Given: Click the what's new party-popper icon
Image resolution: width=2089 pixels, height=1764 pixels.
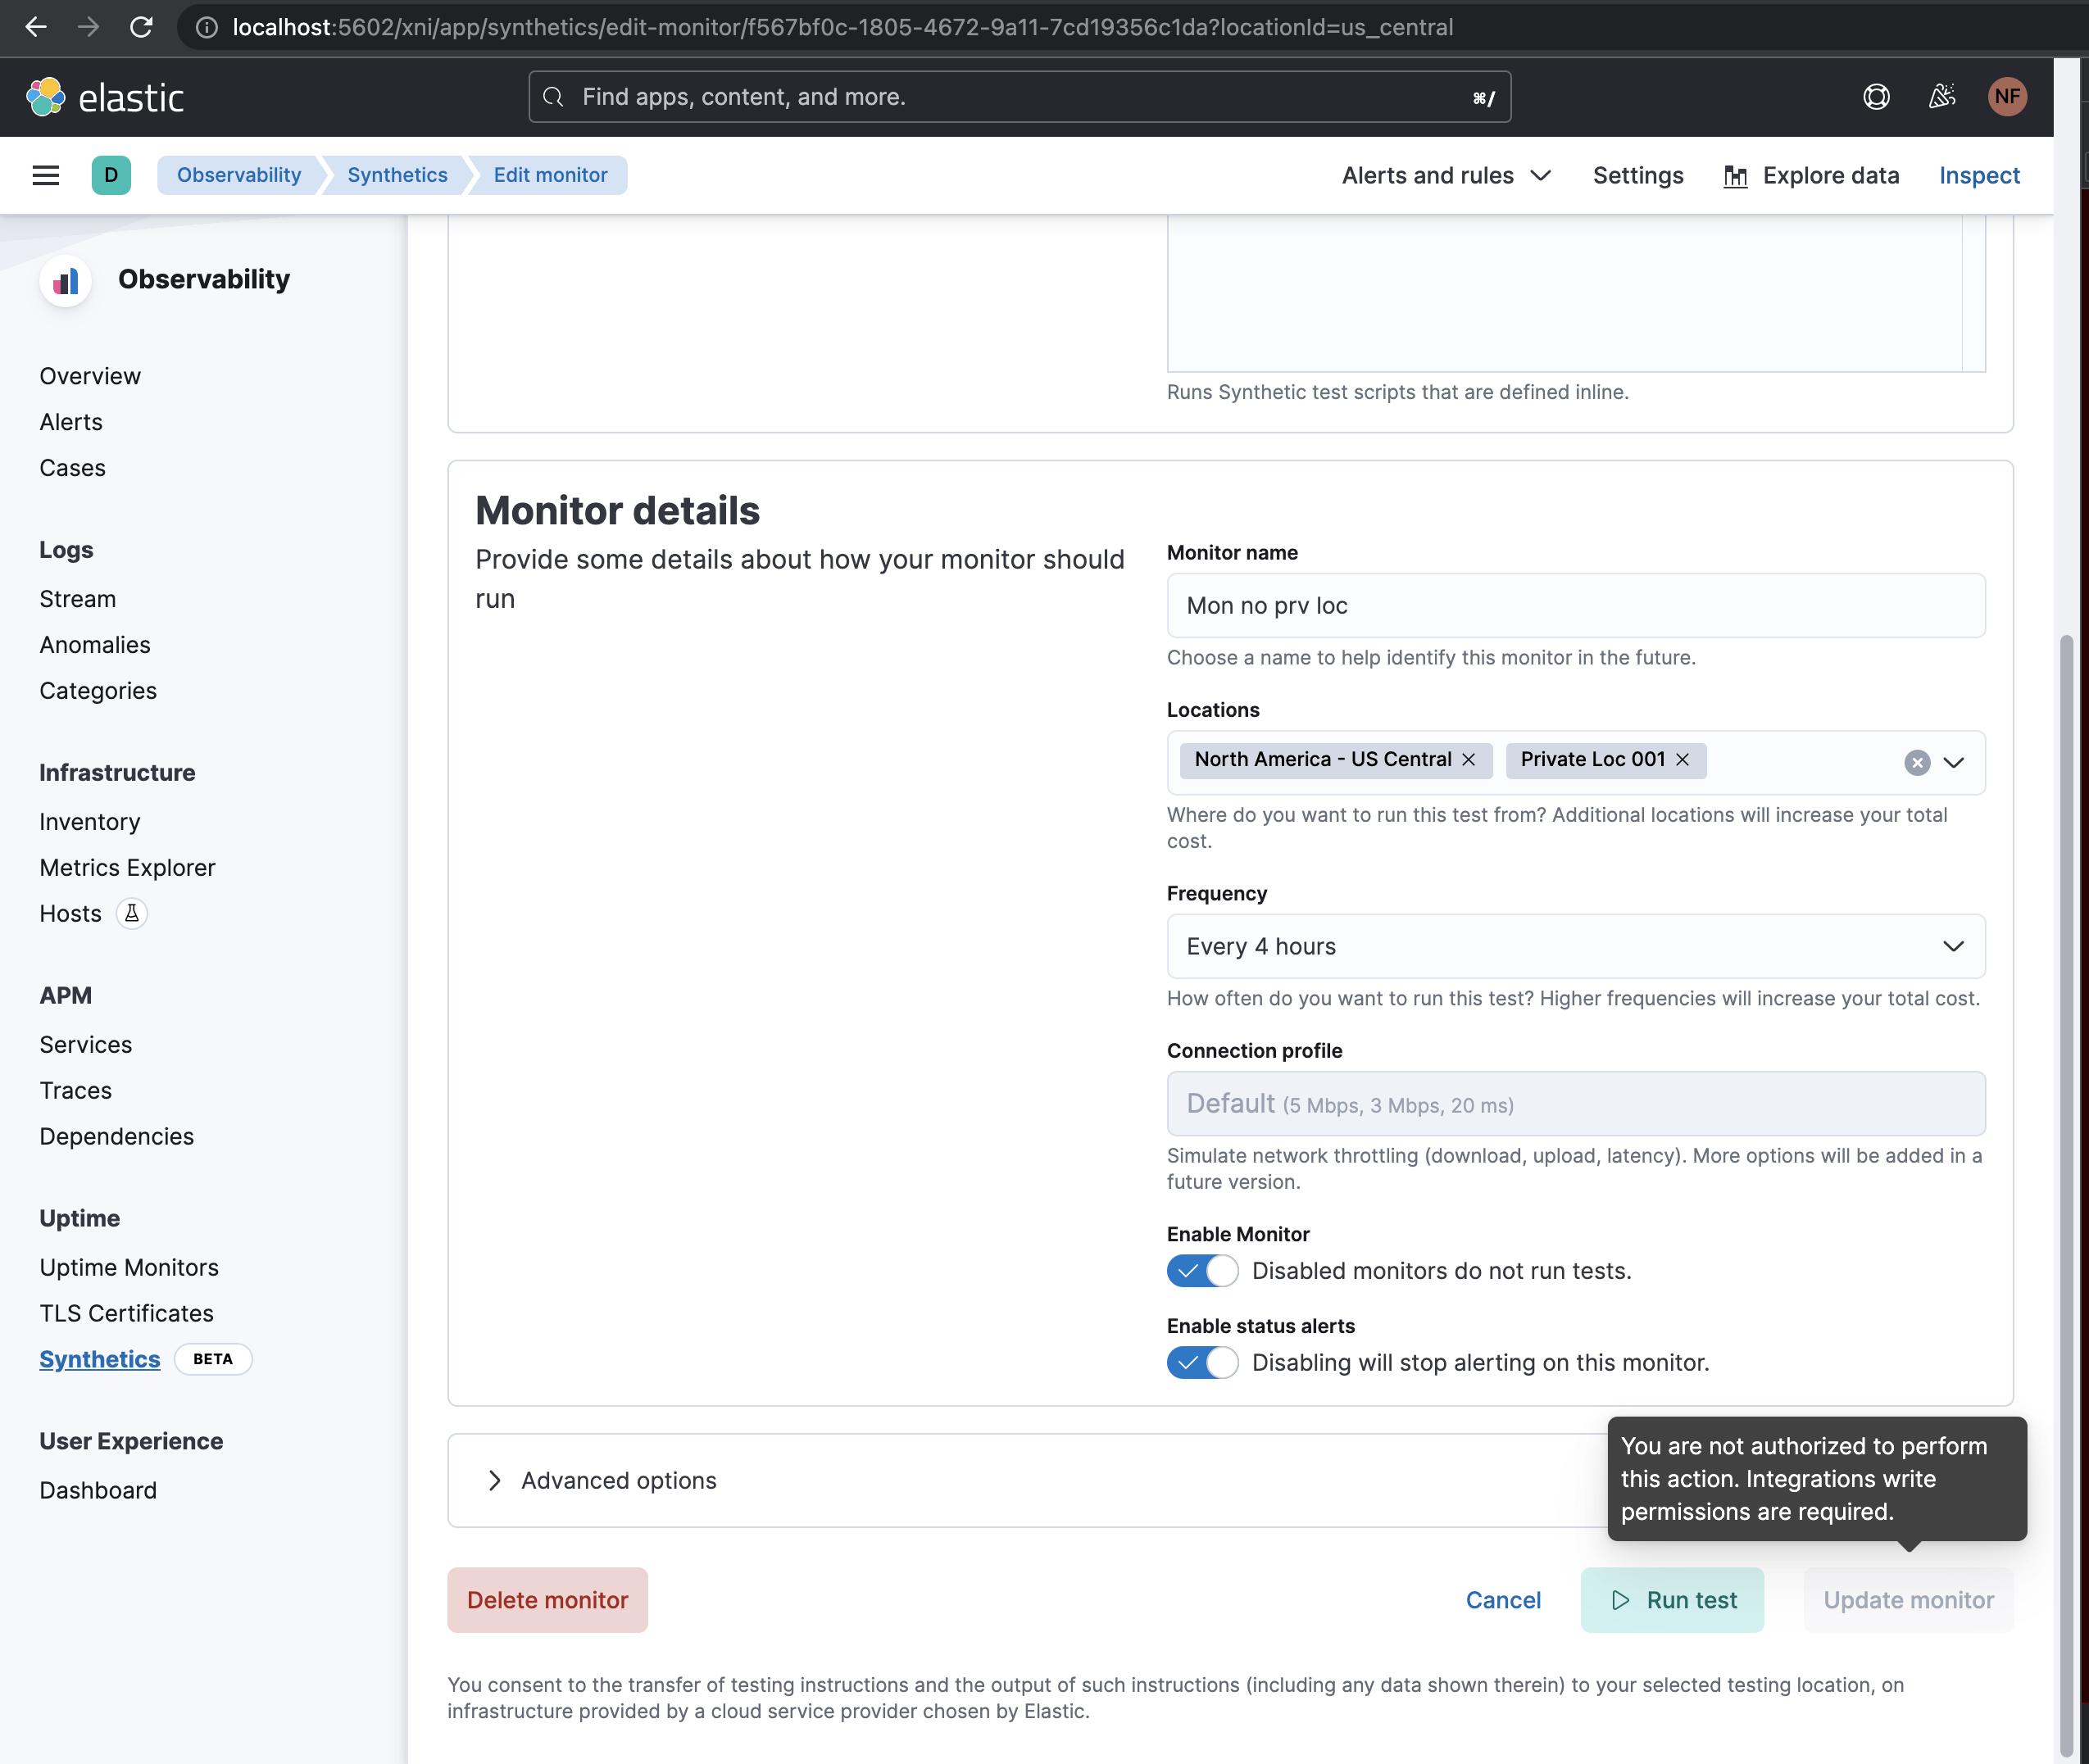Looking at the screenshot, I should coord(1941,96).
